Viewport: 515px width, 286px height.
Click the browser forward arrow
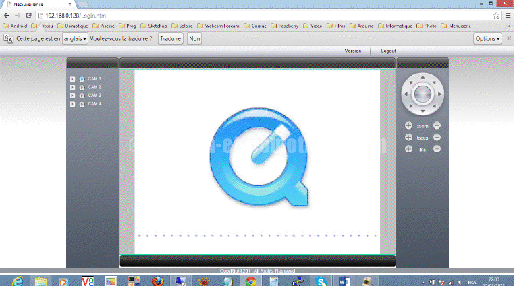[18, 16]
